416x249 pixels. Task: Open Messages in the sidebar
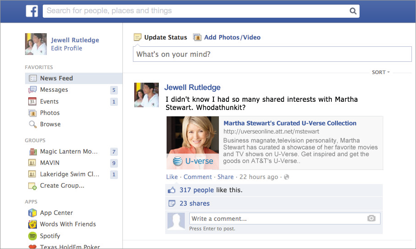click(x=54, y=90)
